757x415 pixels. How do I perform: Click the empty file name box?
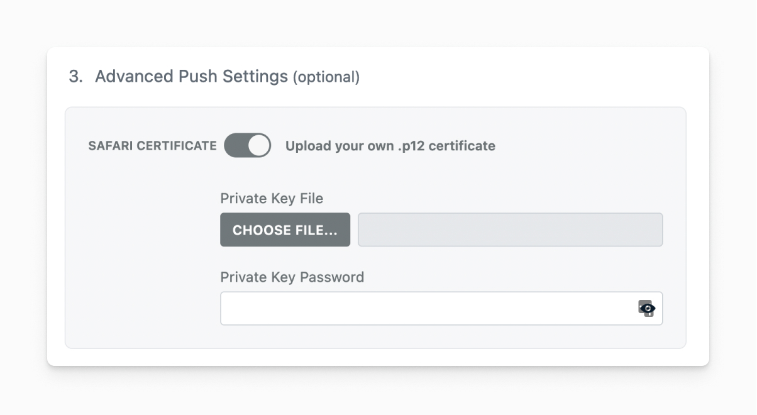510,230
